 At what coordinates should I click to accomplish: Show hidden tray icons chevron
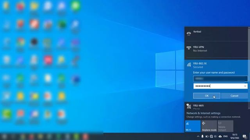[198, 136]
